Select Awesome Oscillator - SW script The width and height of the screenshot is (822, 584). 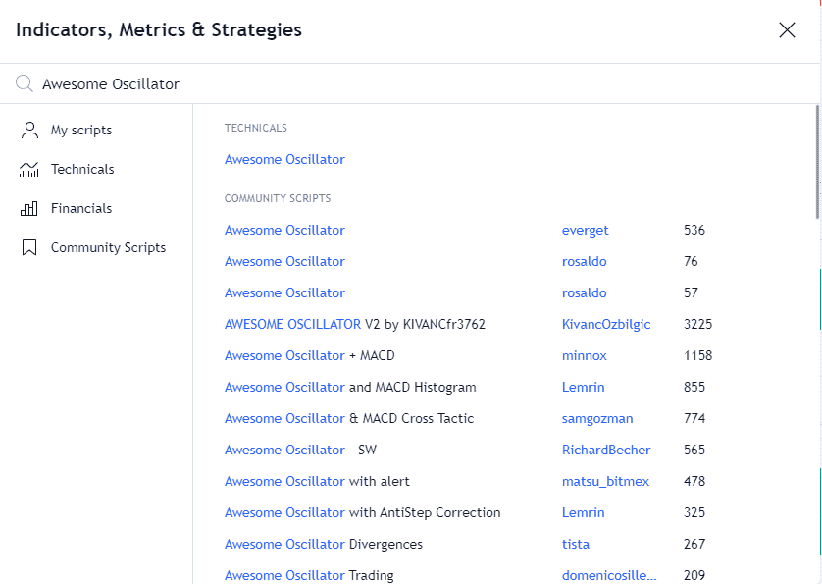pos(300,451)
